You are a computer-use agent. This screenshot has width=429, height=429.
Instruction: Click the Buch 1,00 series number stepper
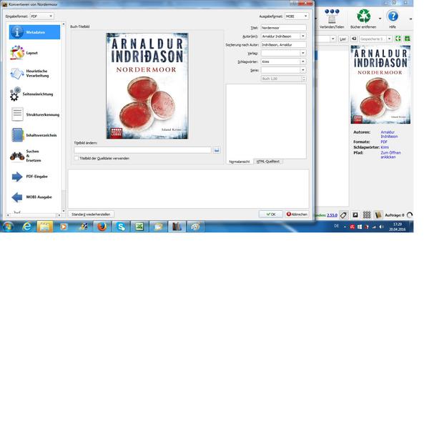304,79
